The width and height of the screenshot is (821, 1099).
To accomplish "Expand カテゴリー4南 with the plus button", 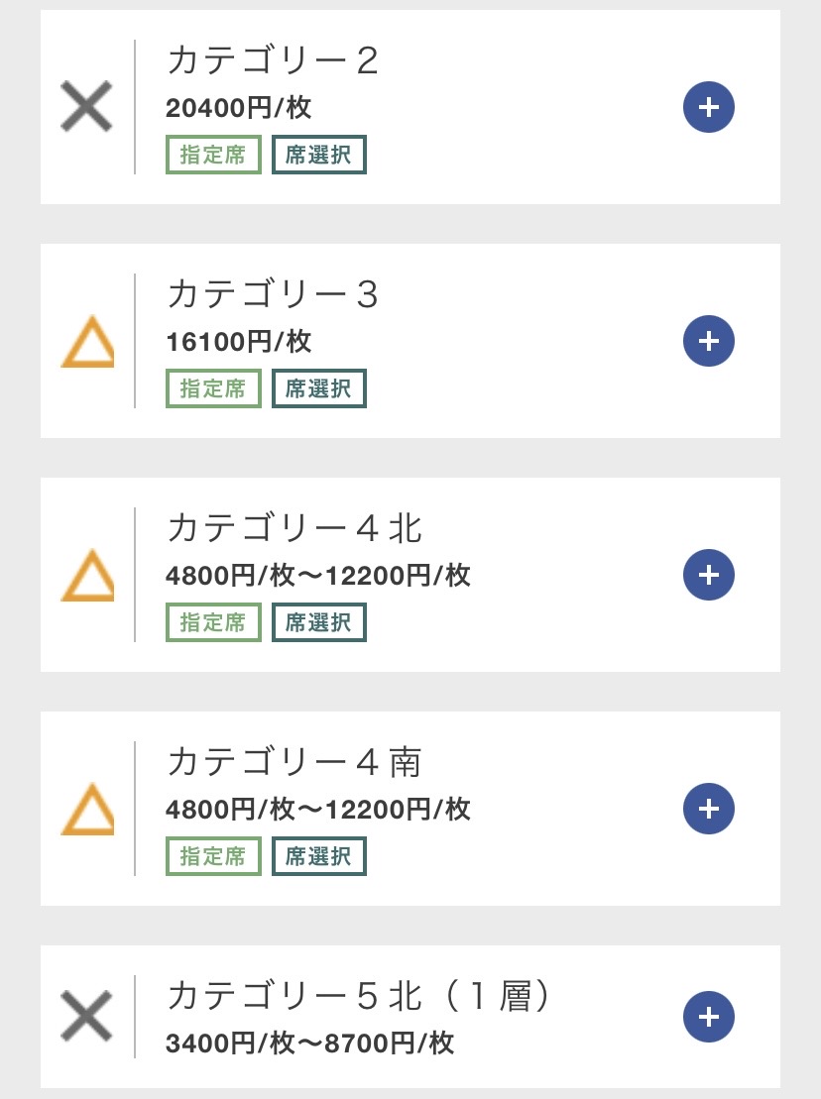I will coord(708,809).
